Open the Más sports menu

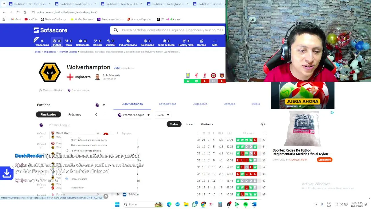pyautogui.click(x=215, y=43)
